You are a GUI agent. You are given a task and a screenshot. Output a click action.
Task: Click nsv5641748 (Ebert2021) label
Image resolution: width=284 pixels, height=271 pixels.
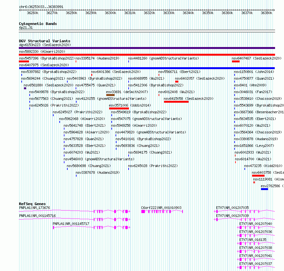85,125
